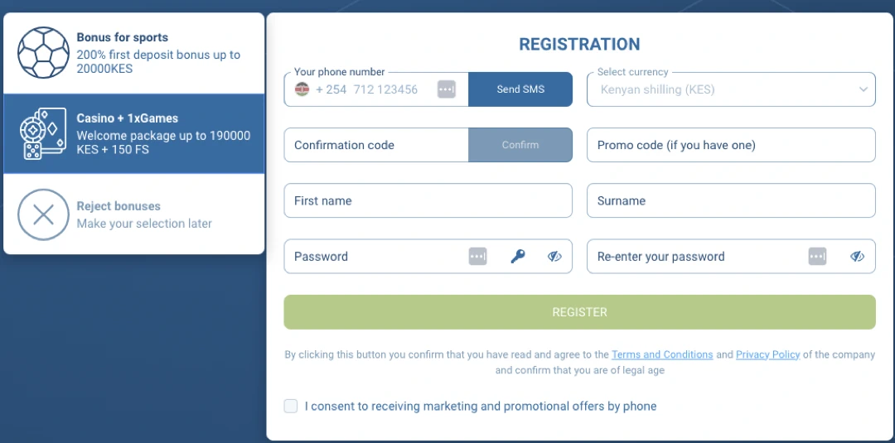
Task: Open the Terms and Conditions link
Action: pos(662,354)
